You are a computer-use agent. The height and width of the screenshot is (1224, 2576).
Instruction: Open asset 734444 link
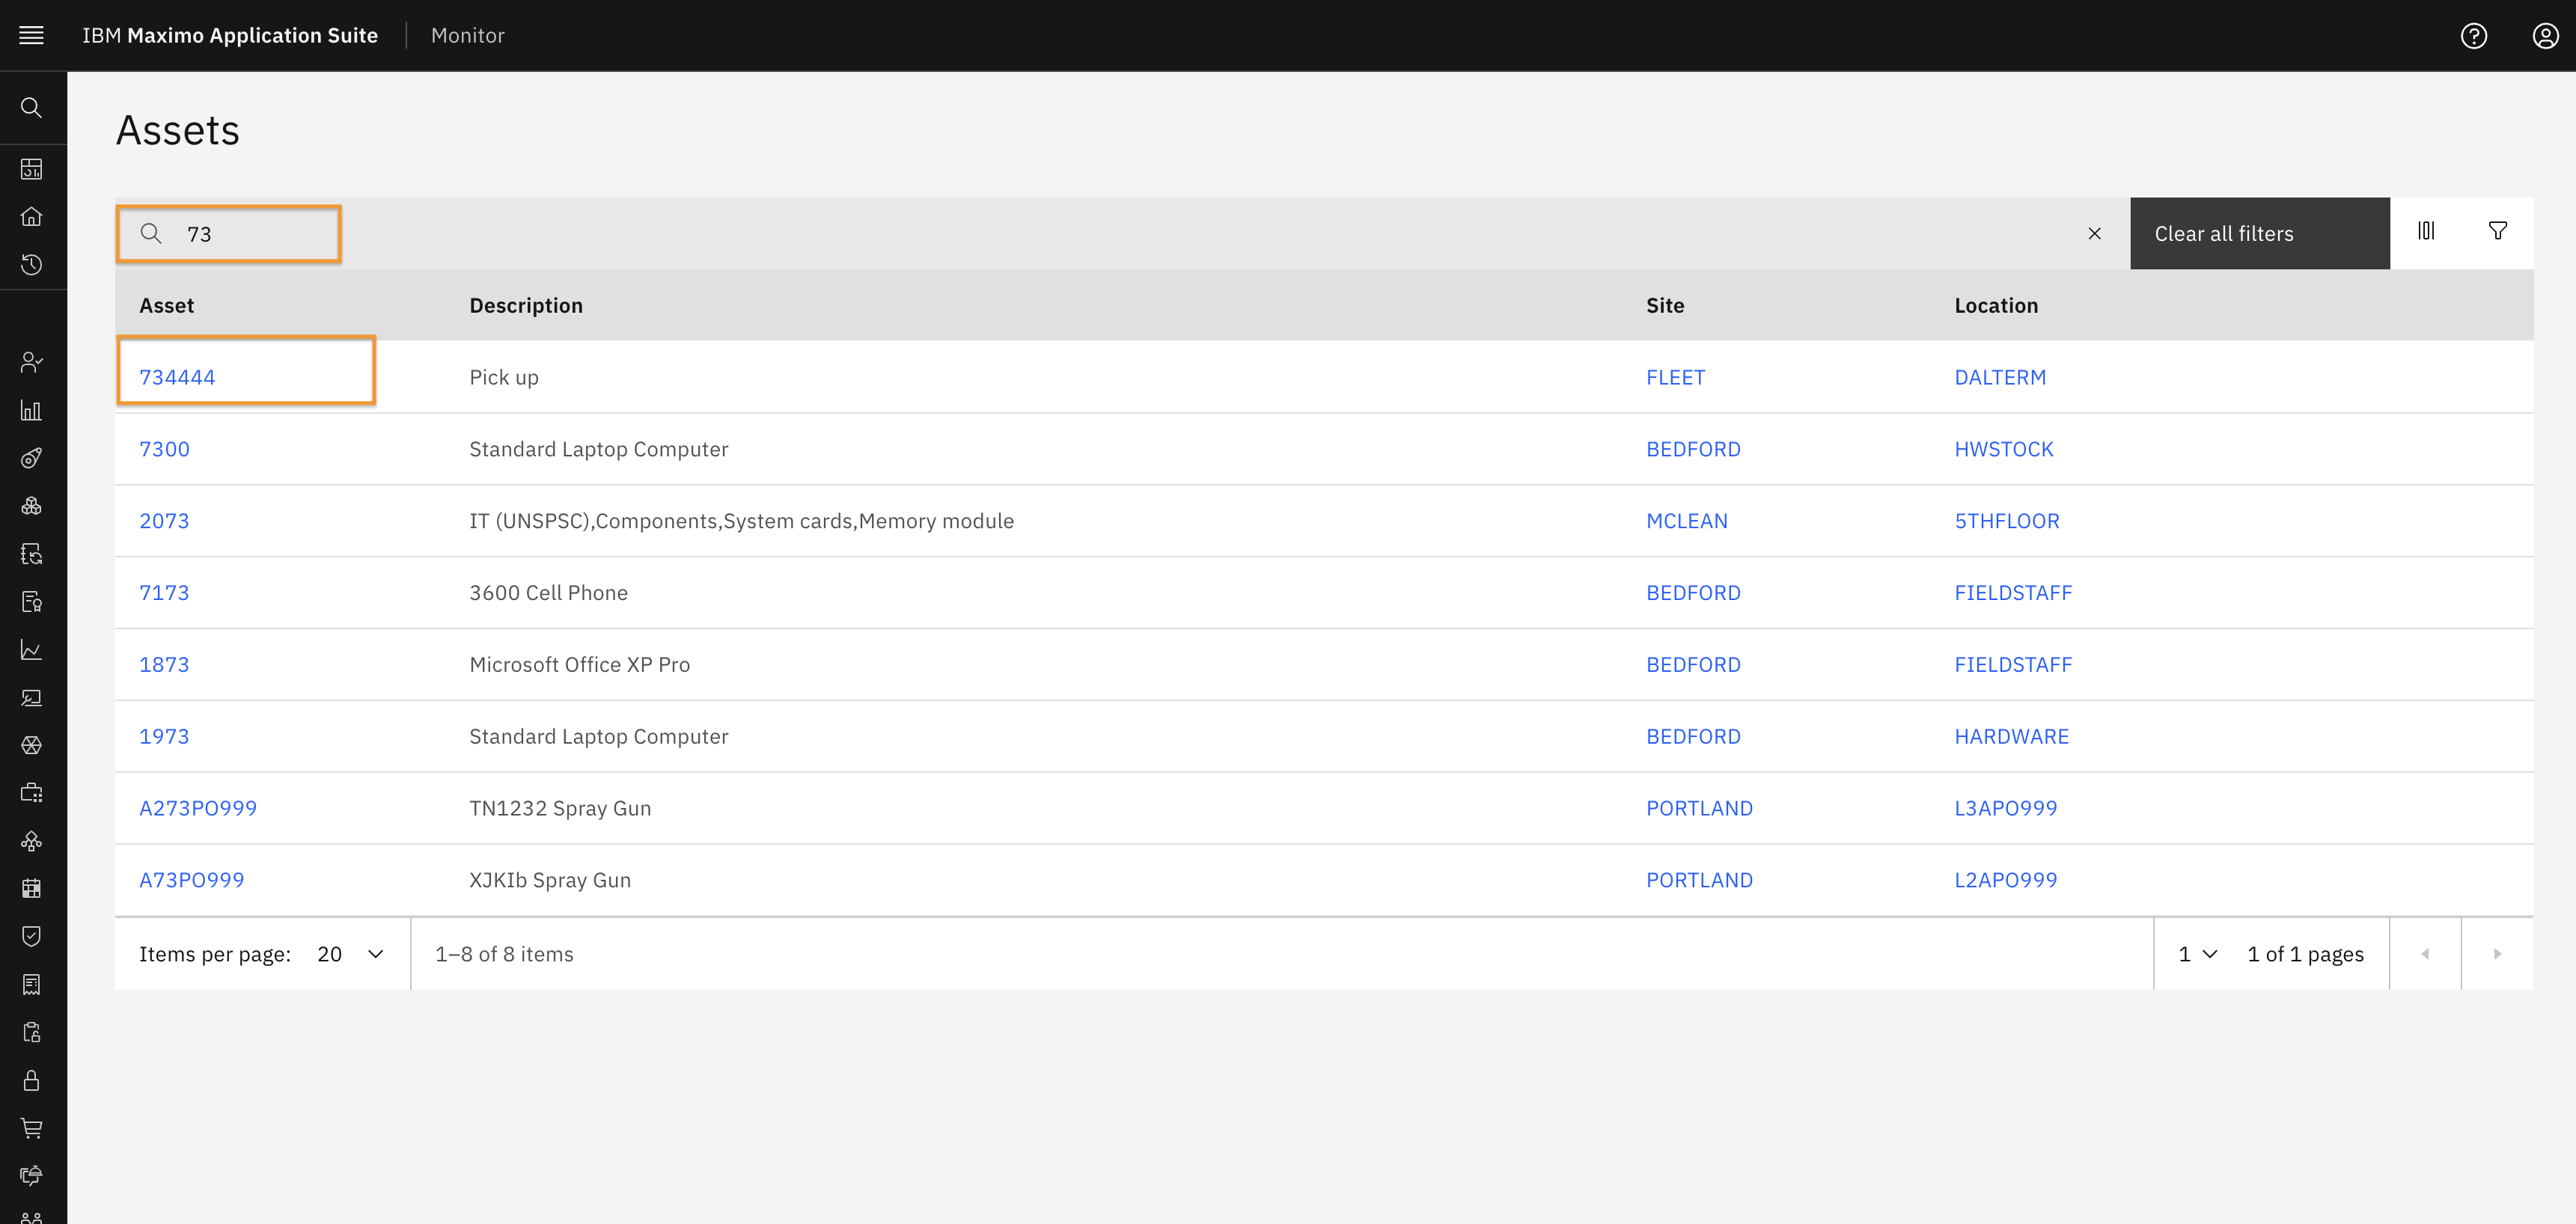177,377
